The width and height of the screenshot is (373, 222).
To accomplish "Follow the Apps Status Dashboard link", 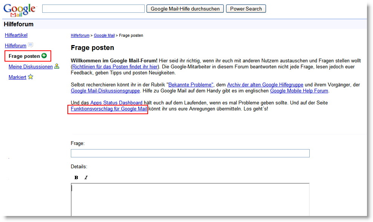I will coord(116,103).
